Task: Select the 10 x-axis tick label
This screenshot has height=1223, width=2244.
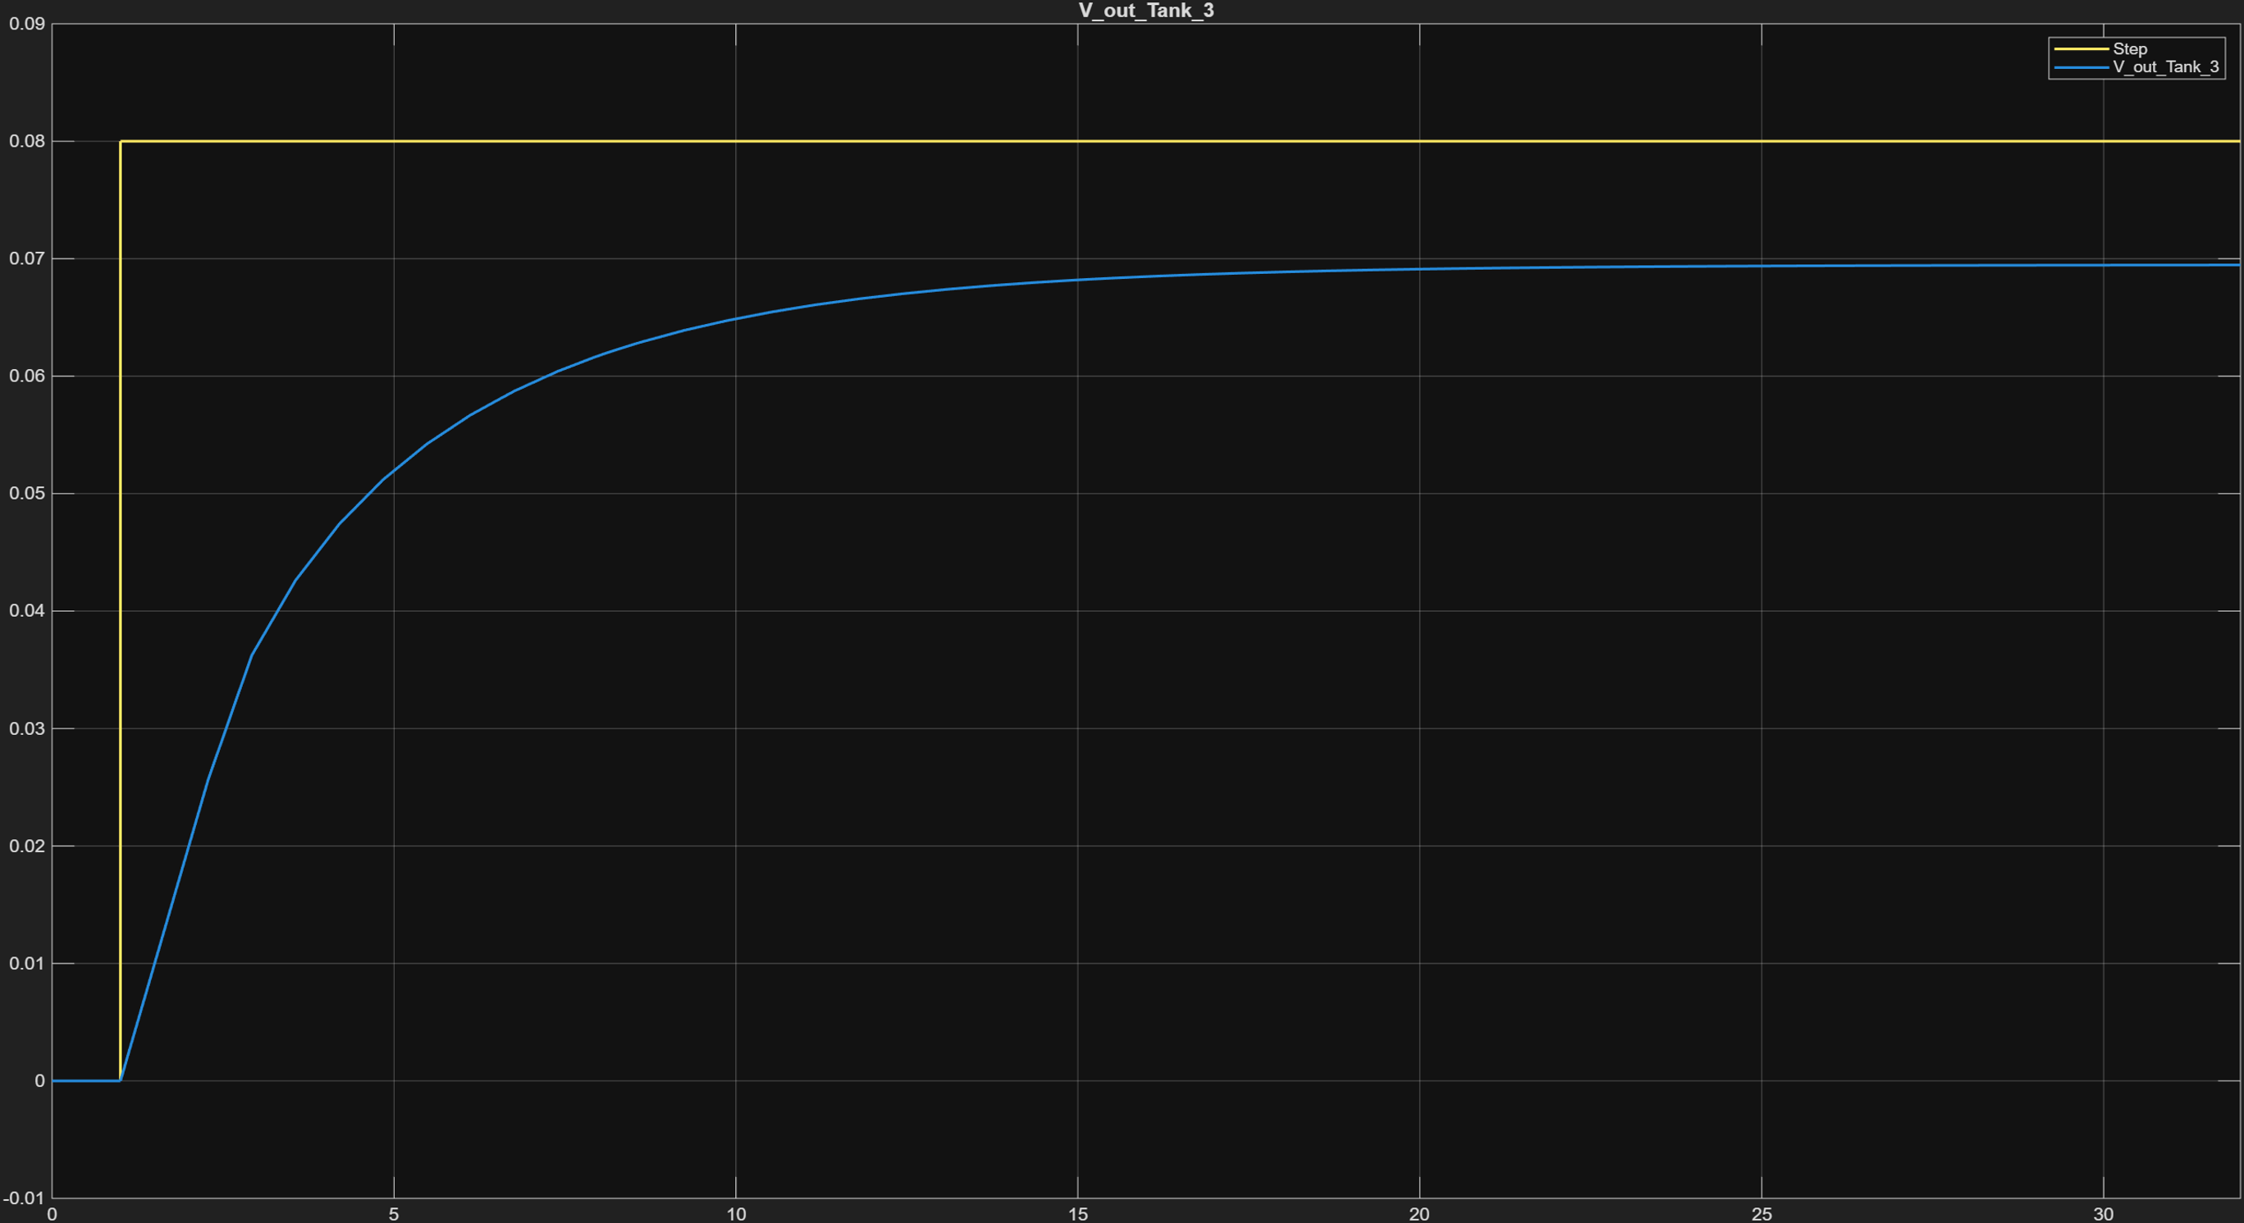Action: pos(736,1213)
